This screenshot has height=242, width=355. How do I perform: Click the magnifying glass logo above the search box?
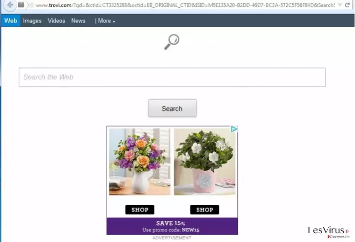point(172,42)
